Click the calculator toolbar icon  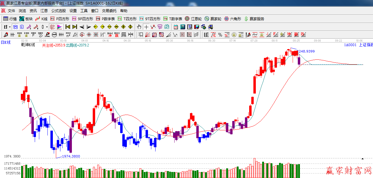[x=183, y=27]
